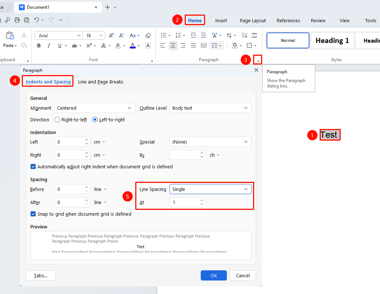Open the Paragraph dialog box launcher
The image size is (380, 294).
(258, 60)
